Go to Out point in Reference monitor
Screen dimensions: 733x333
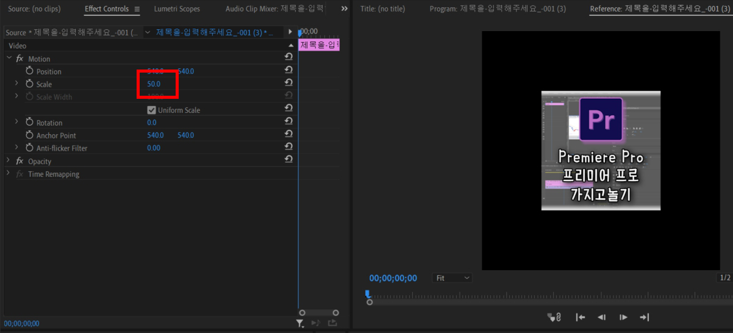pyautogui.click(x=644, y=317)
